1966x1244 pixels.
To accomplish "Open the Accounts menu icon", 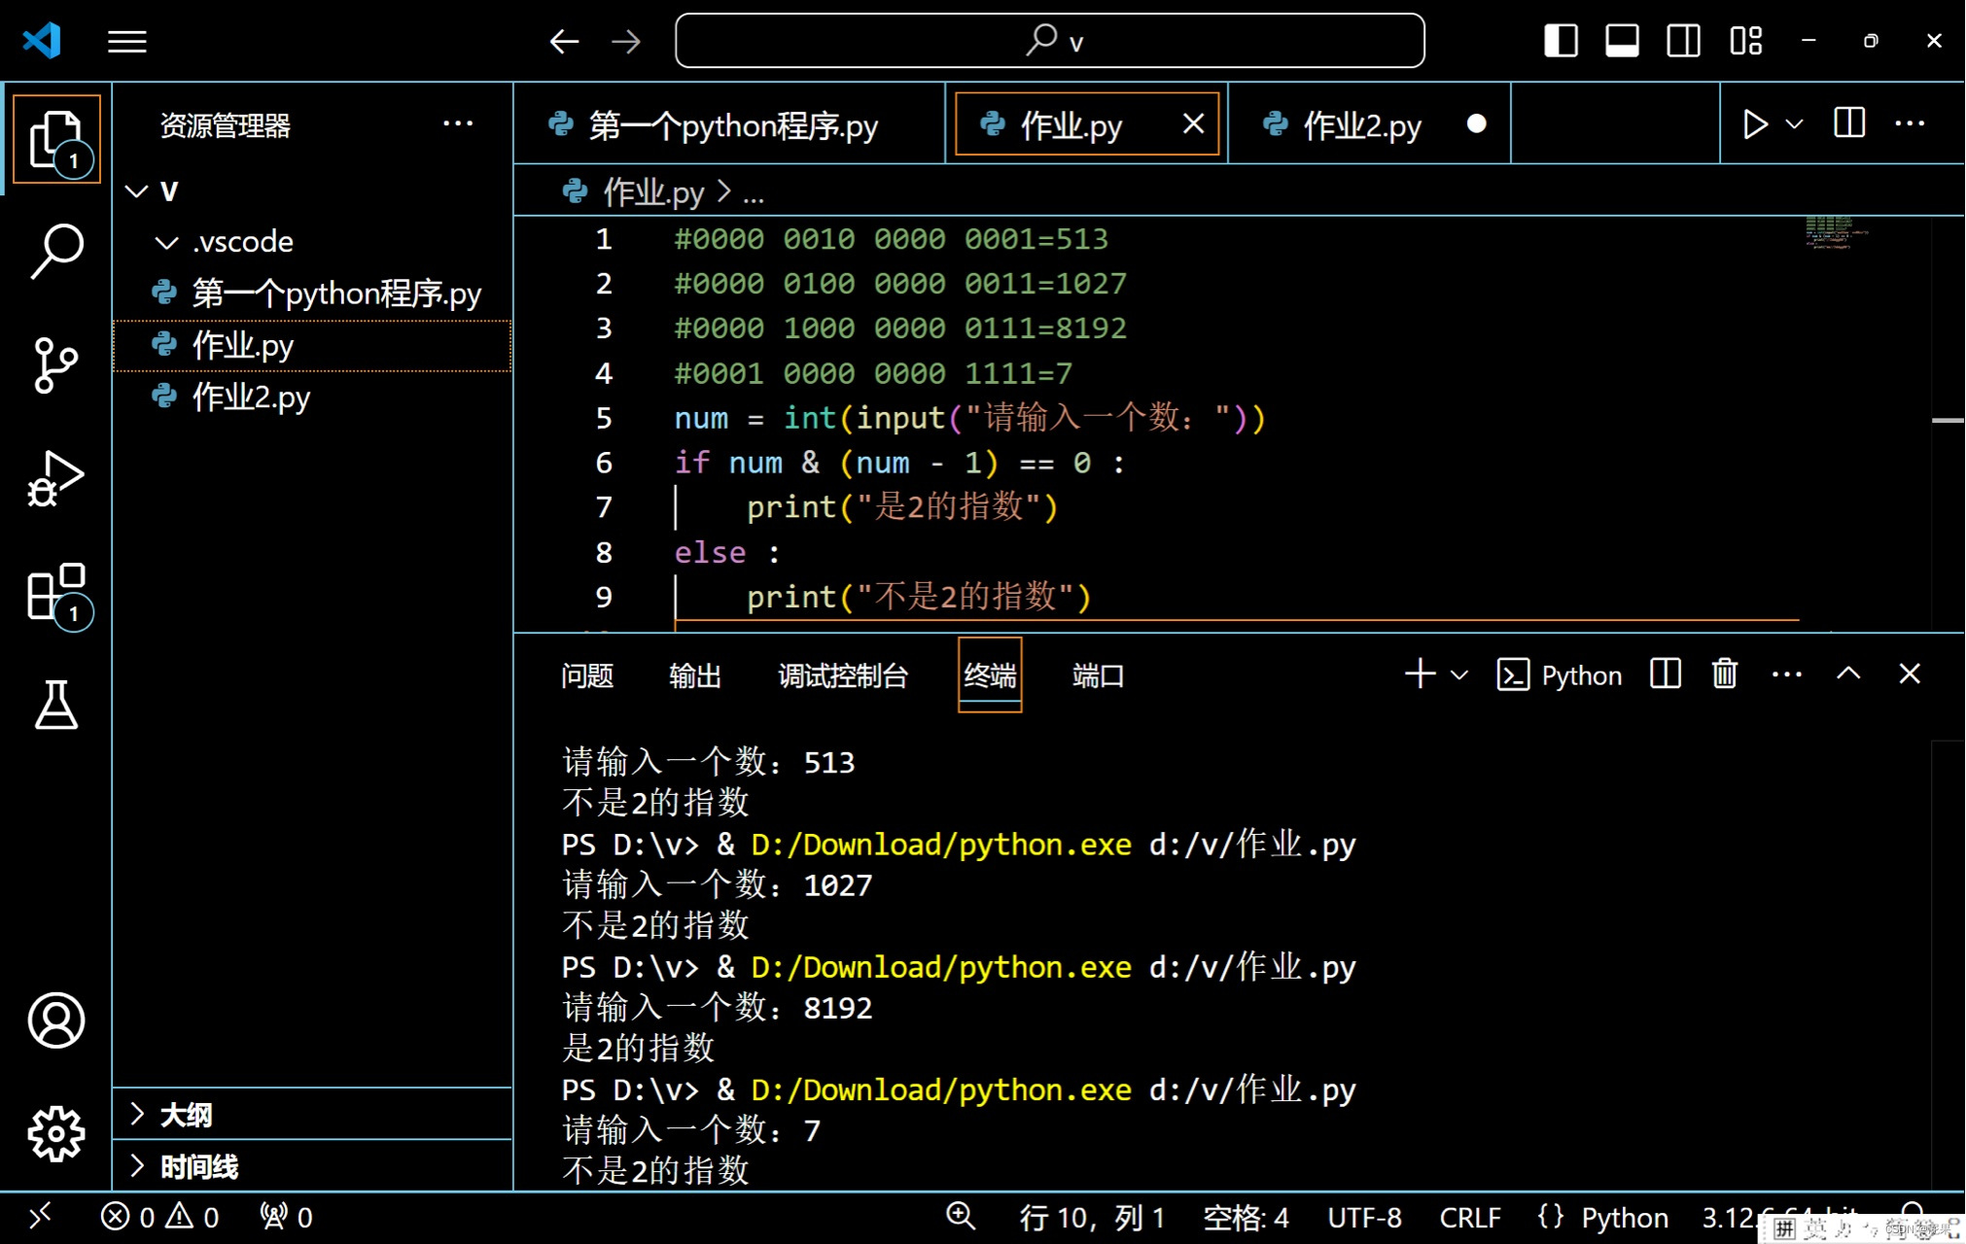I will [x=56, y=1020].
